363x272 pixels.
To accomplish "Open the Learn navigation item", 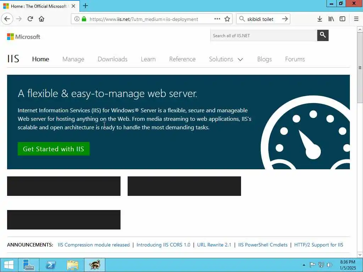I will click(148, 59).
